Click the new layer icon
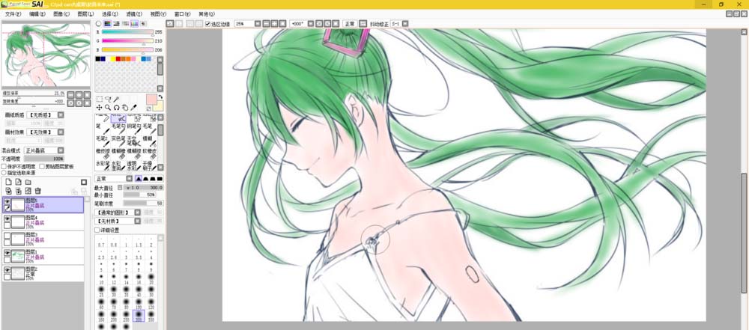 coord(8,182)
